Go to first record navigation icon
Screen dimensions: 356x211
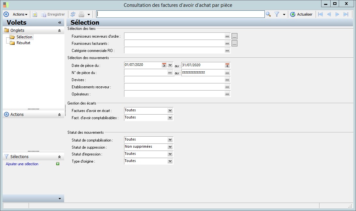click(320, 14)
